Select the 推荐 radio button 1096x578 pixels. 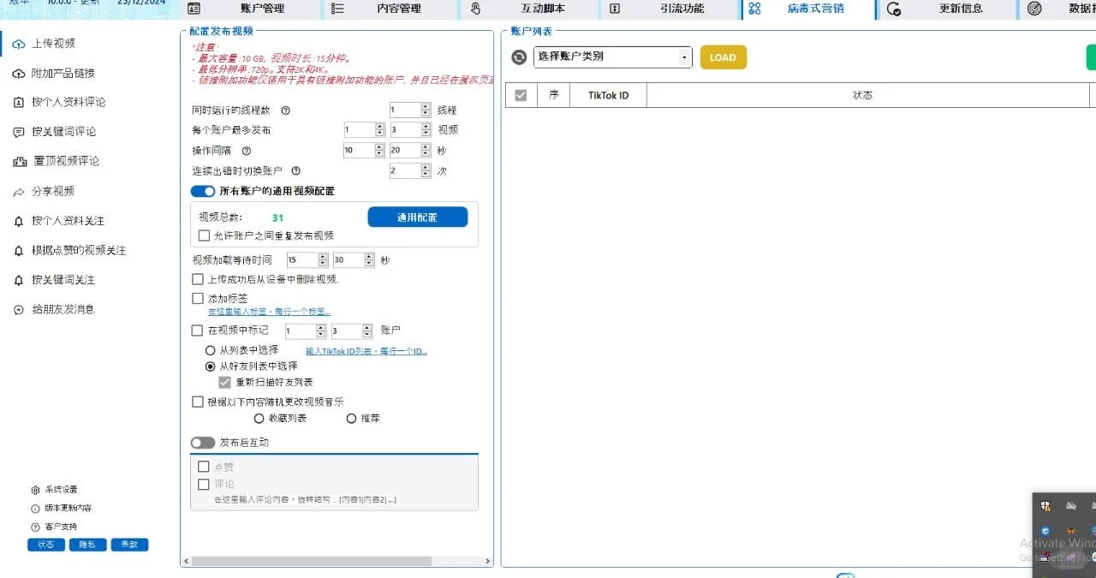[351, 418]
